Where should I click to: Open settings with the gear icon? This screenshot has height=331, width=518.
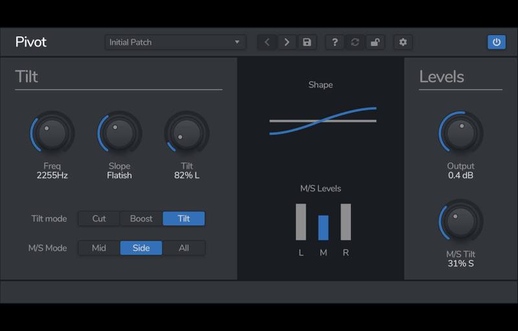[403, 42]
